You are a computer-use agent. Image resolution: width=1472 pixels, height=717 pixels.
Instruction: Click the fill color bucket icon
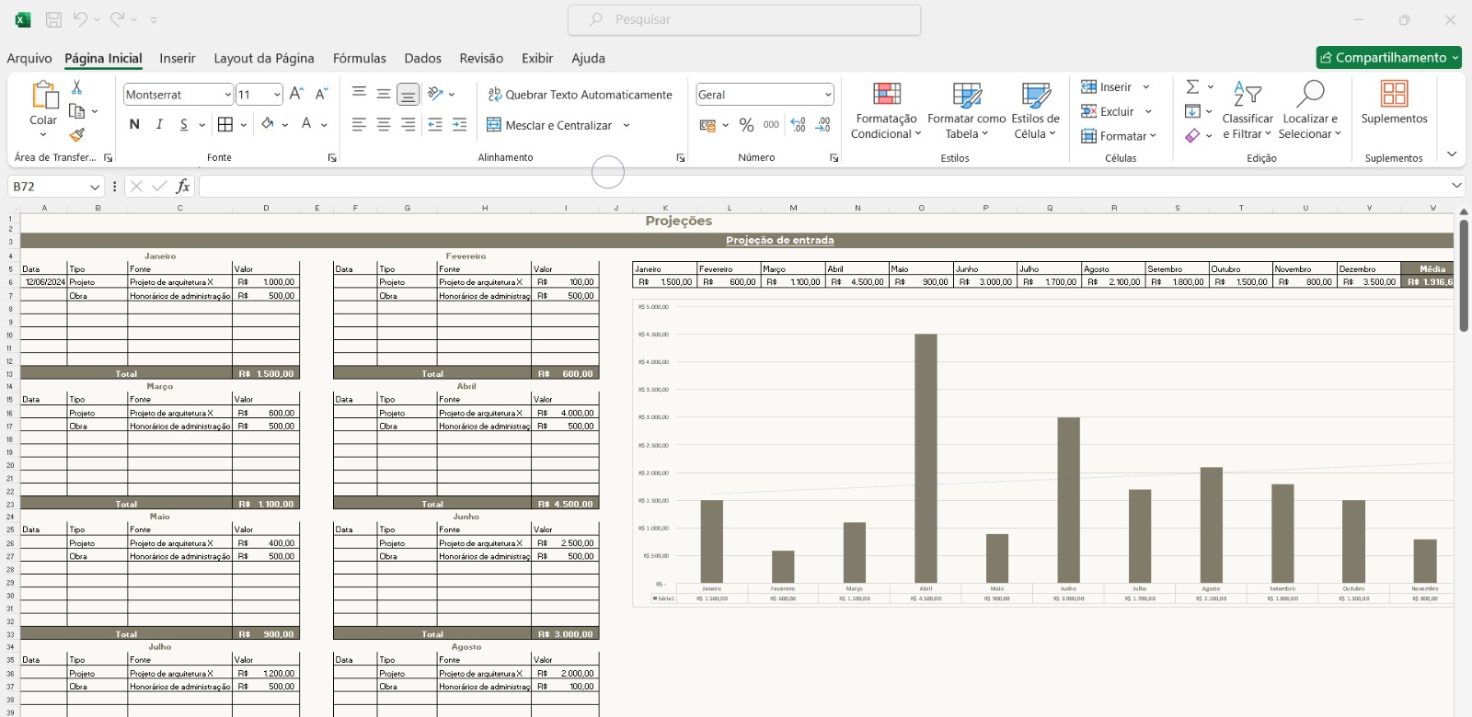(x=268, y=124)
